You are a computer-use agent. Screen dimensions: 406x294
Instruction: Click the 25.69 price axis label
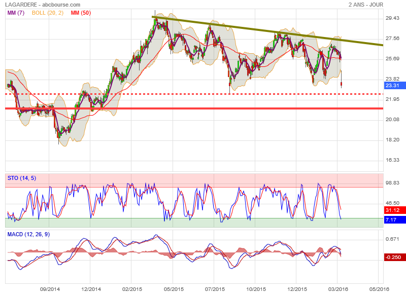pos(392,59)
